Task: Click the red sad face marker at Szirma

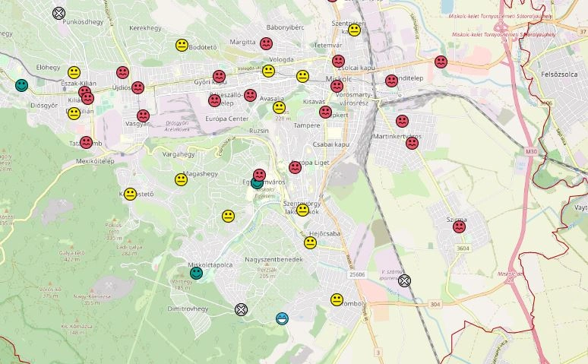Action: coord(459,226)
